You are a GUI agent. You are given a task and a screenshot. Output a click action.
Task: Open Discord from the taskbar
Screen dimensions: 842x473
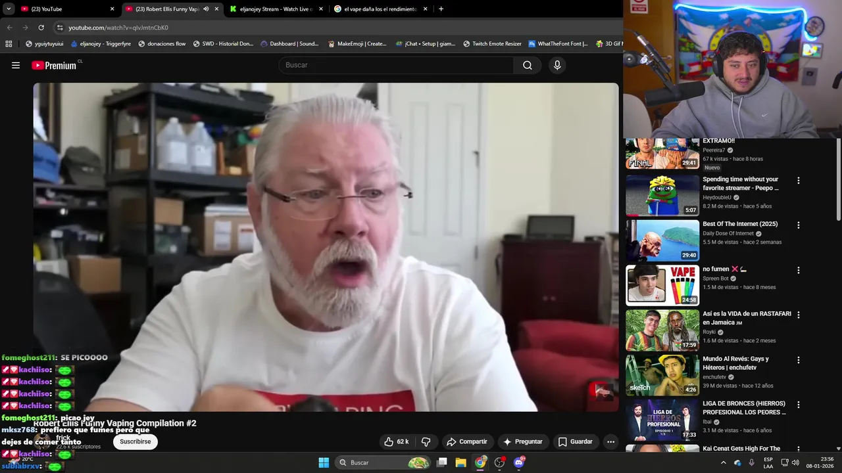coord(519,462)
